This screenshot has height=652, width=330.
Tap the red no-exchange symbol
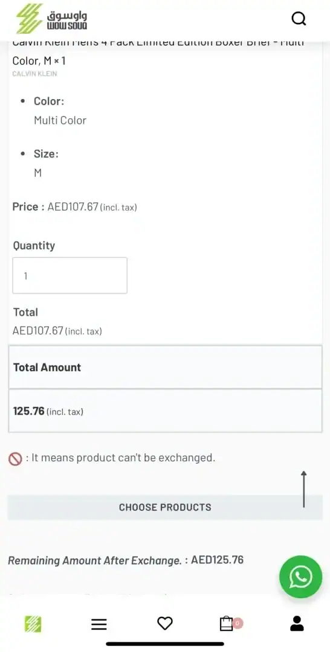tap(15, 459)
